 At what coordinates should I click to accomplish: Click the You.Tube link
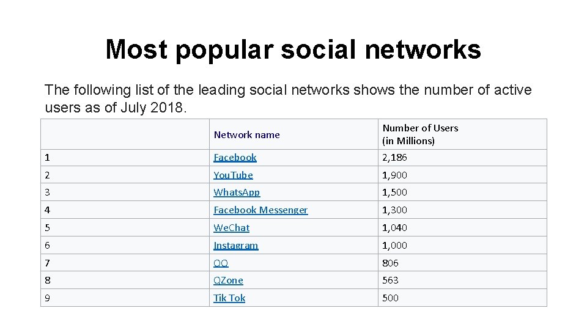(x=233, y=175)
